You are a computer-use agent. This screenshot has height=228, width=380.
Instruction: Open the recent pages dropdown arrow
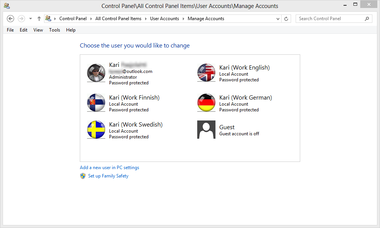[30, 18]
